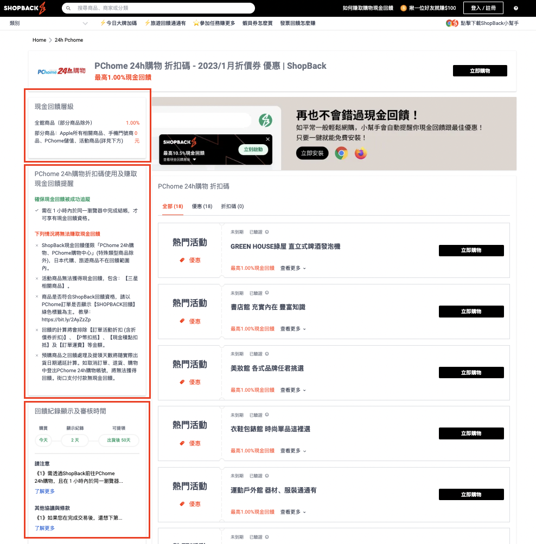The image size is (536, 544).
Task: Click the 登入 / 註冊 button
Action: [x=483, y=8]
